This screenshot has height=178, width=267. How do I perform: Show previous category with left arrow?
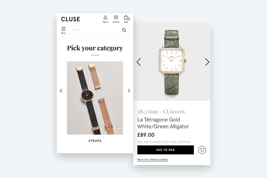pos(61,90)
